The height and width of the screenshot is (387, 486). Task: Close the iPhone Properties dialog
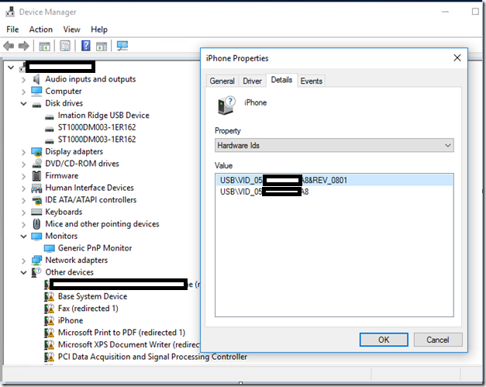point(457,57)
